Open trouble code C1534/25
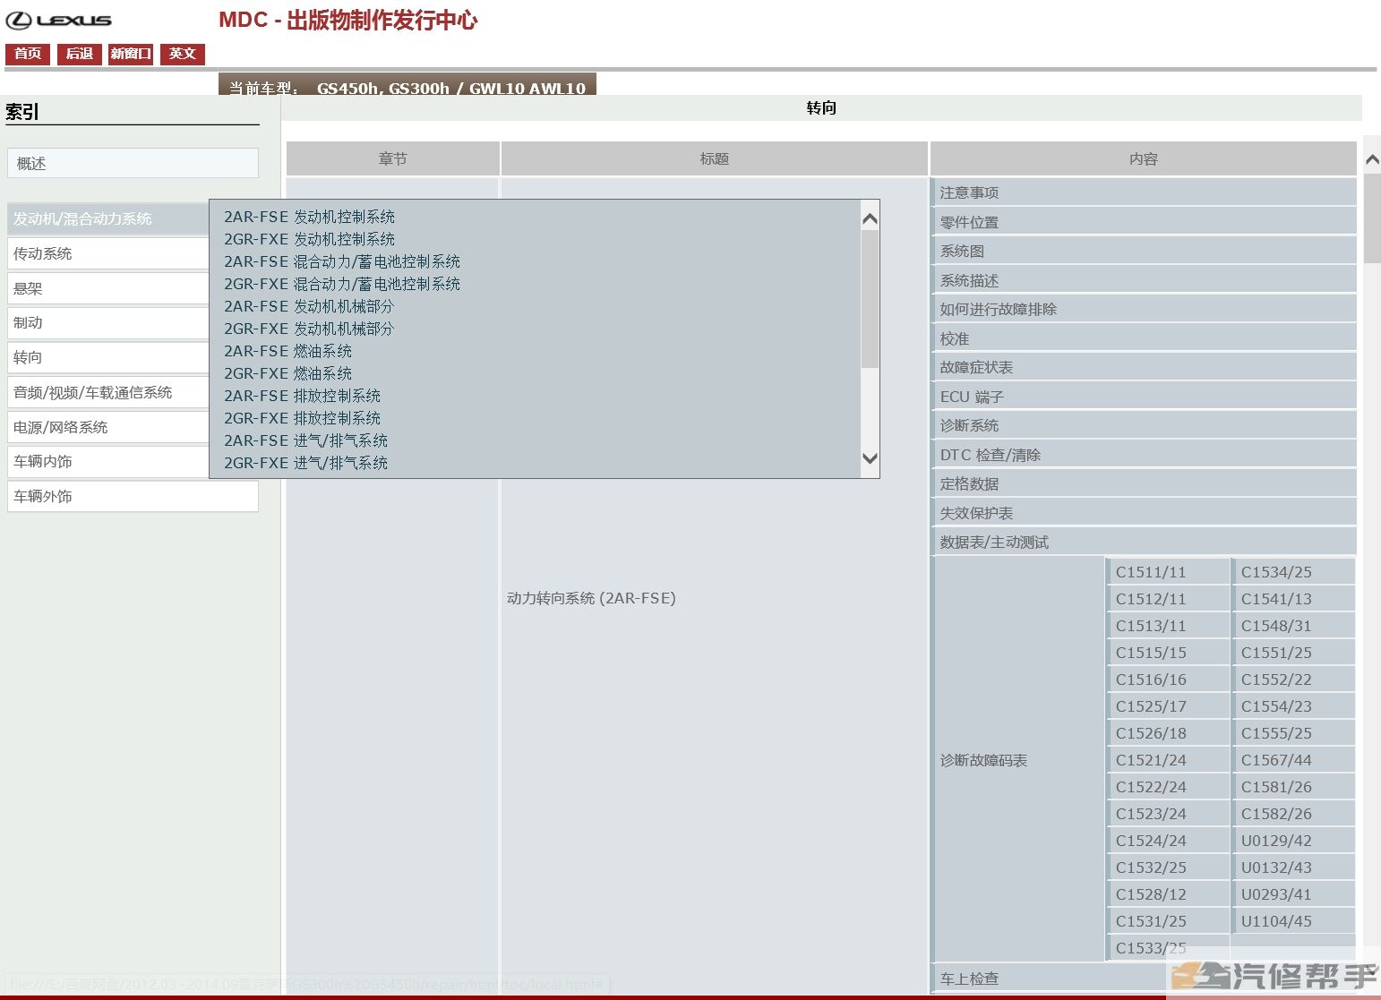The image size is (1381, 1000). click(x=1294, y=572)
